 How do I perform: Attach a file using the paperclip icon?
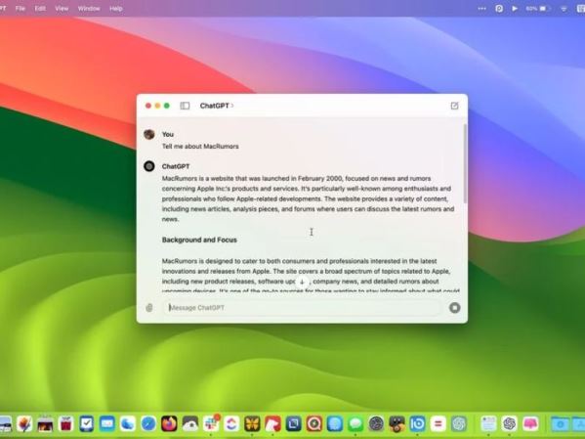149,308
